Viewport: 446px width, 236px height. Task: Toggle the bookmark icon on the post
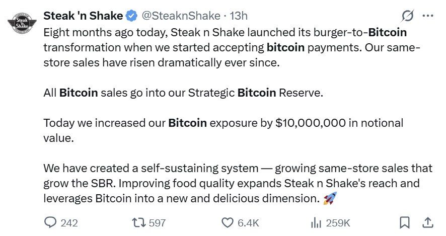[404, 222]
